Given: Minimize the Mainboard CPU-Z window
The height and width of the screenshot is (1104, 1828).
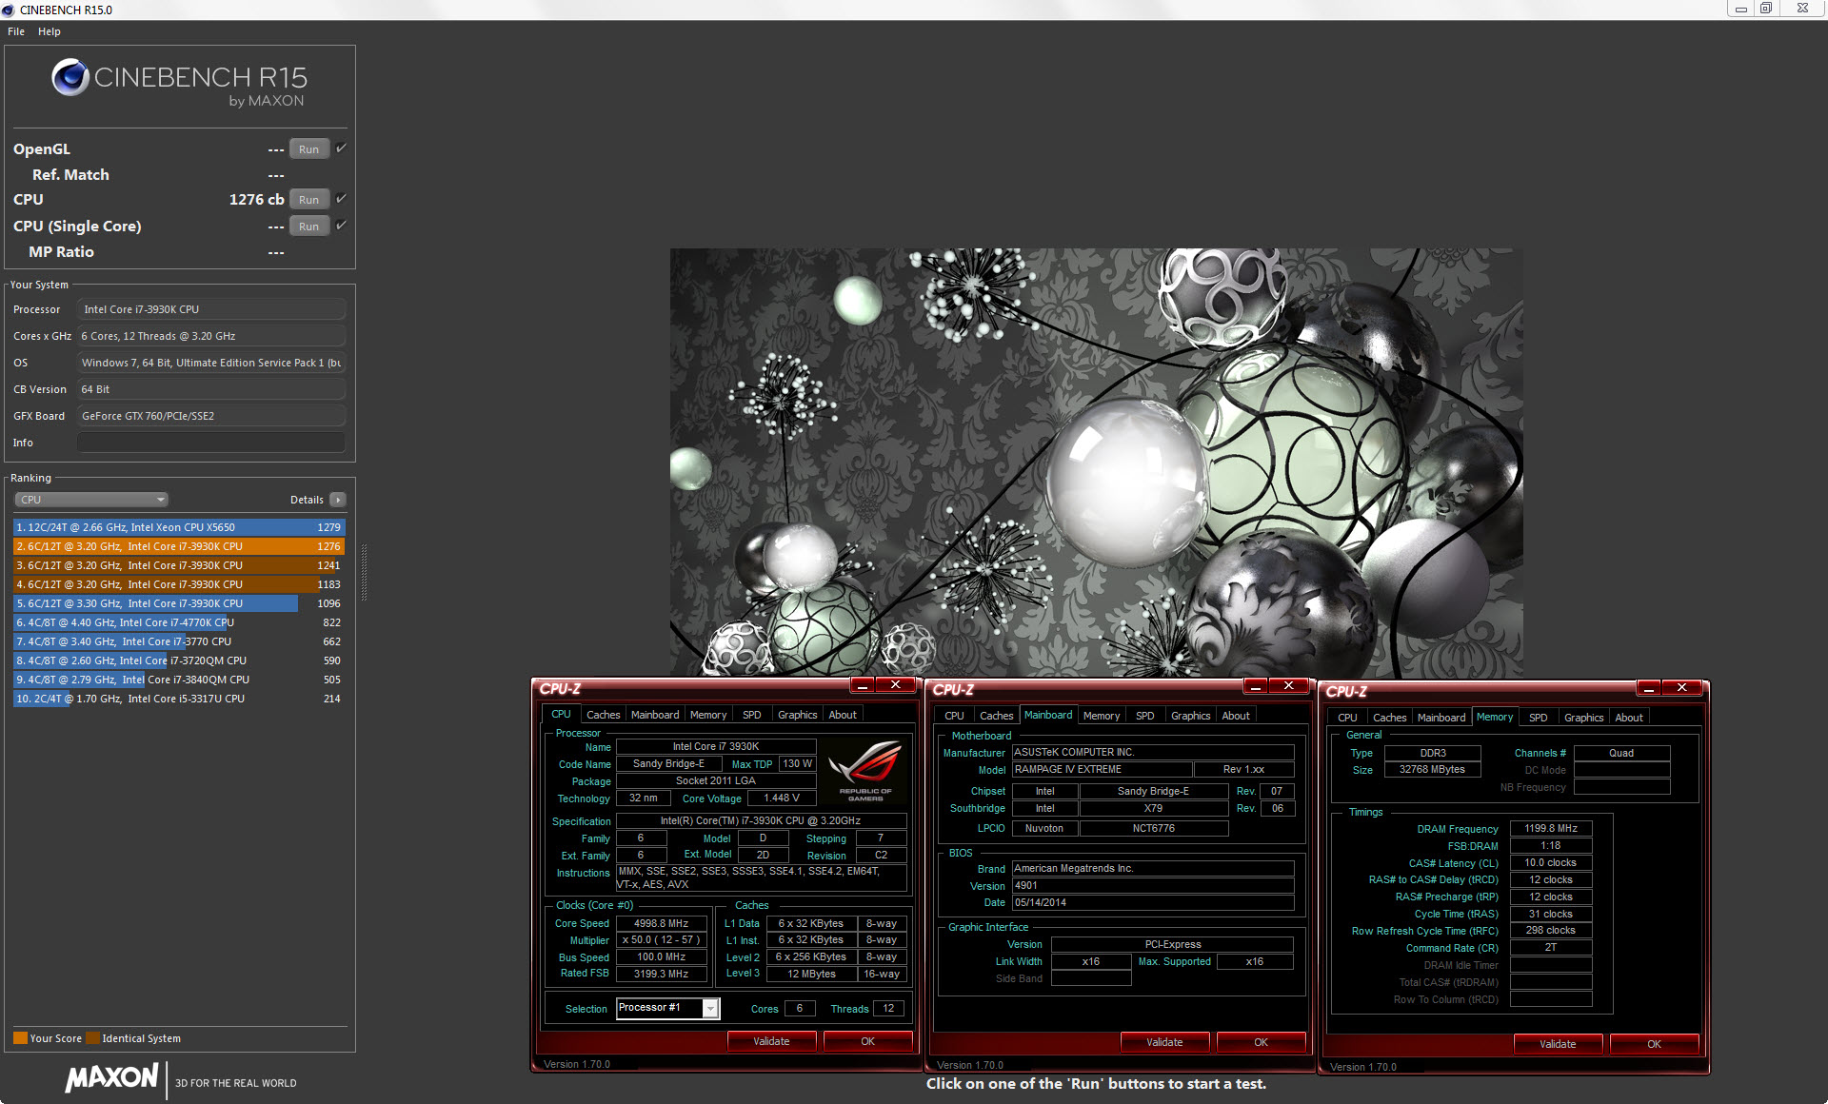Looking at the screenshot, I should 1256,687.
